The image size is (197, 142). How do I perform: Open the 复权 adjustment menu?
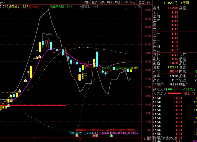pyautogui.click(x=87, y=2)
